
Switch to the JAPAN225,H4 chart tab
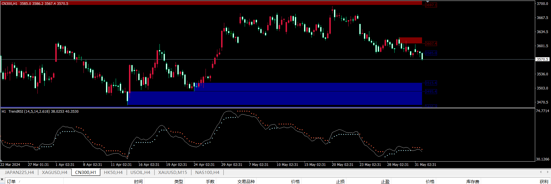(x=19, y=172)
